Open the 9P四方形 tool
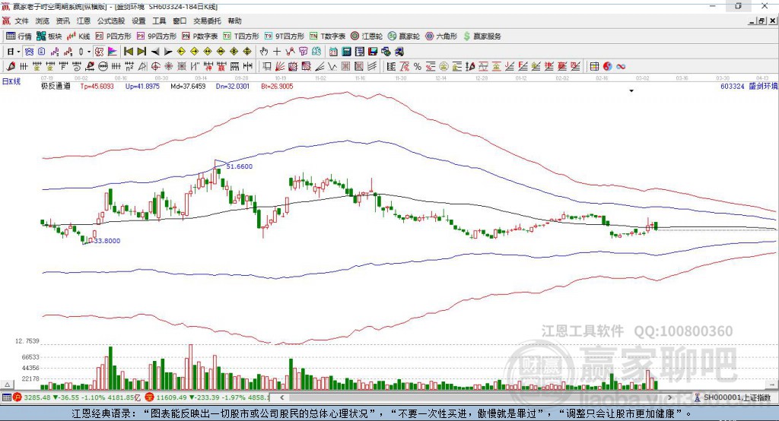 (157, 36)
